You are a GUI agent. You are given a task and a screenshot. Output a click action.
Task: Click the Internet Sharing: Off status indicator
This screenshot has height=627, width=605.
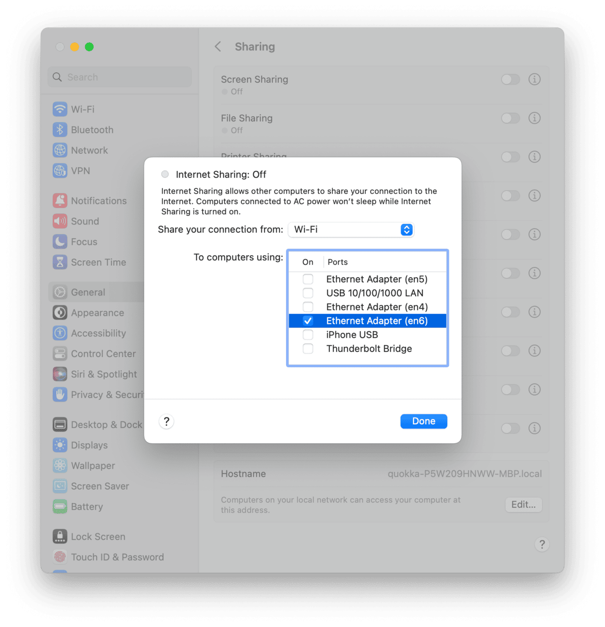coord(165,174)
